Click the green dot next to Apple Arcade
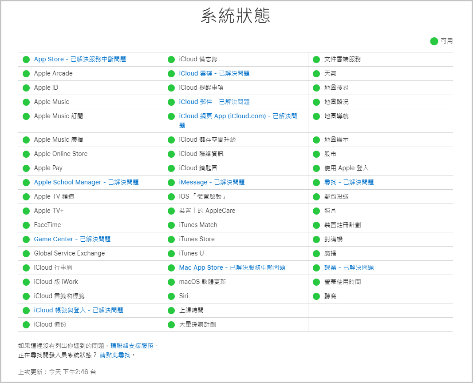This screenshot has width=473, height=383. (x=26, y=74)
